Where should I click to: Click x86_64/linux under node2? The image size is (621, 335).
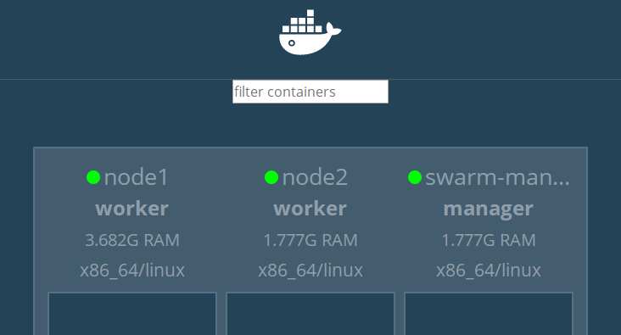[x=310, y=271]
